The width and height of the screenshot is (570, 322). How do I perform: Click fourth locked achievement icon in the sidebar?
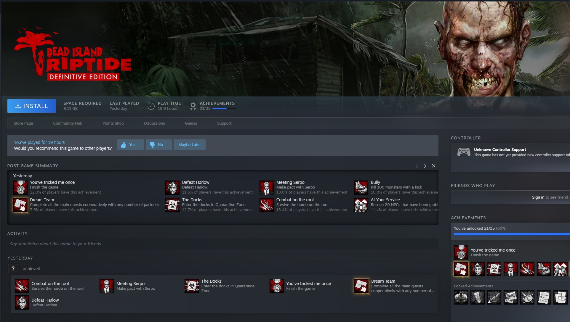[x=511, y=297]
